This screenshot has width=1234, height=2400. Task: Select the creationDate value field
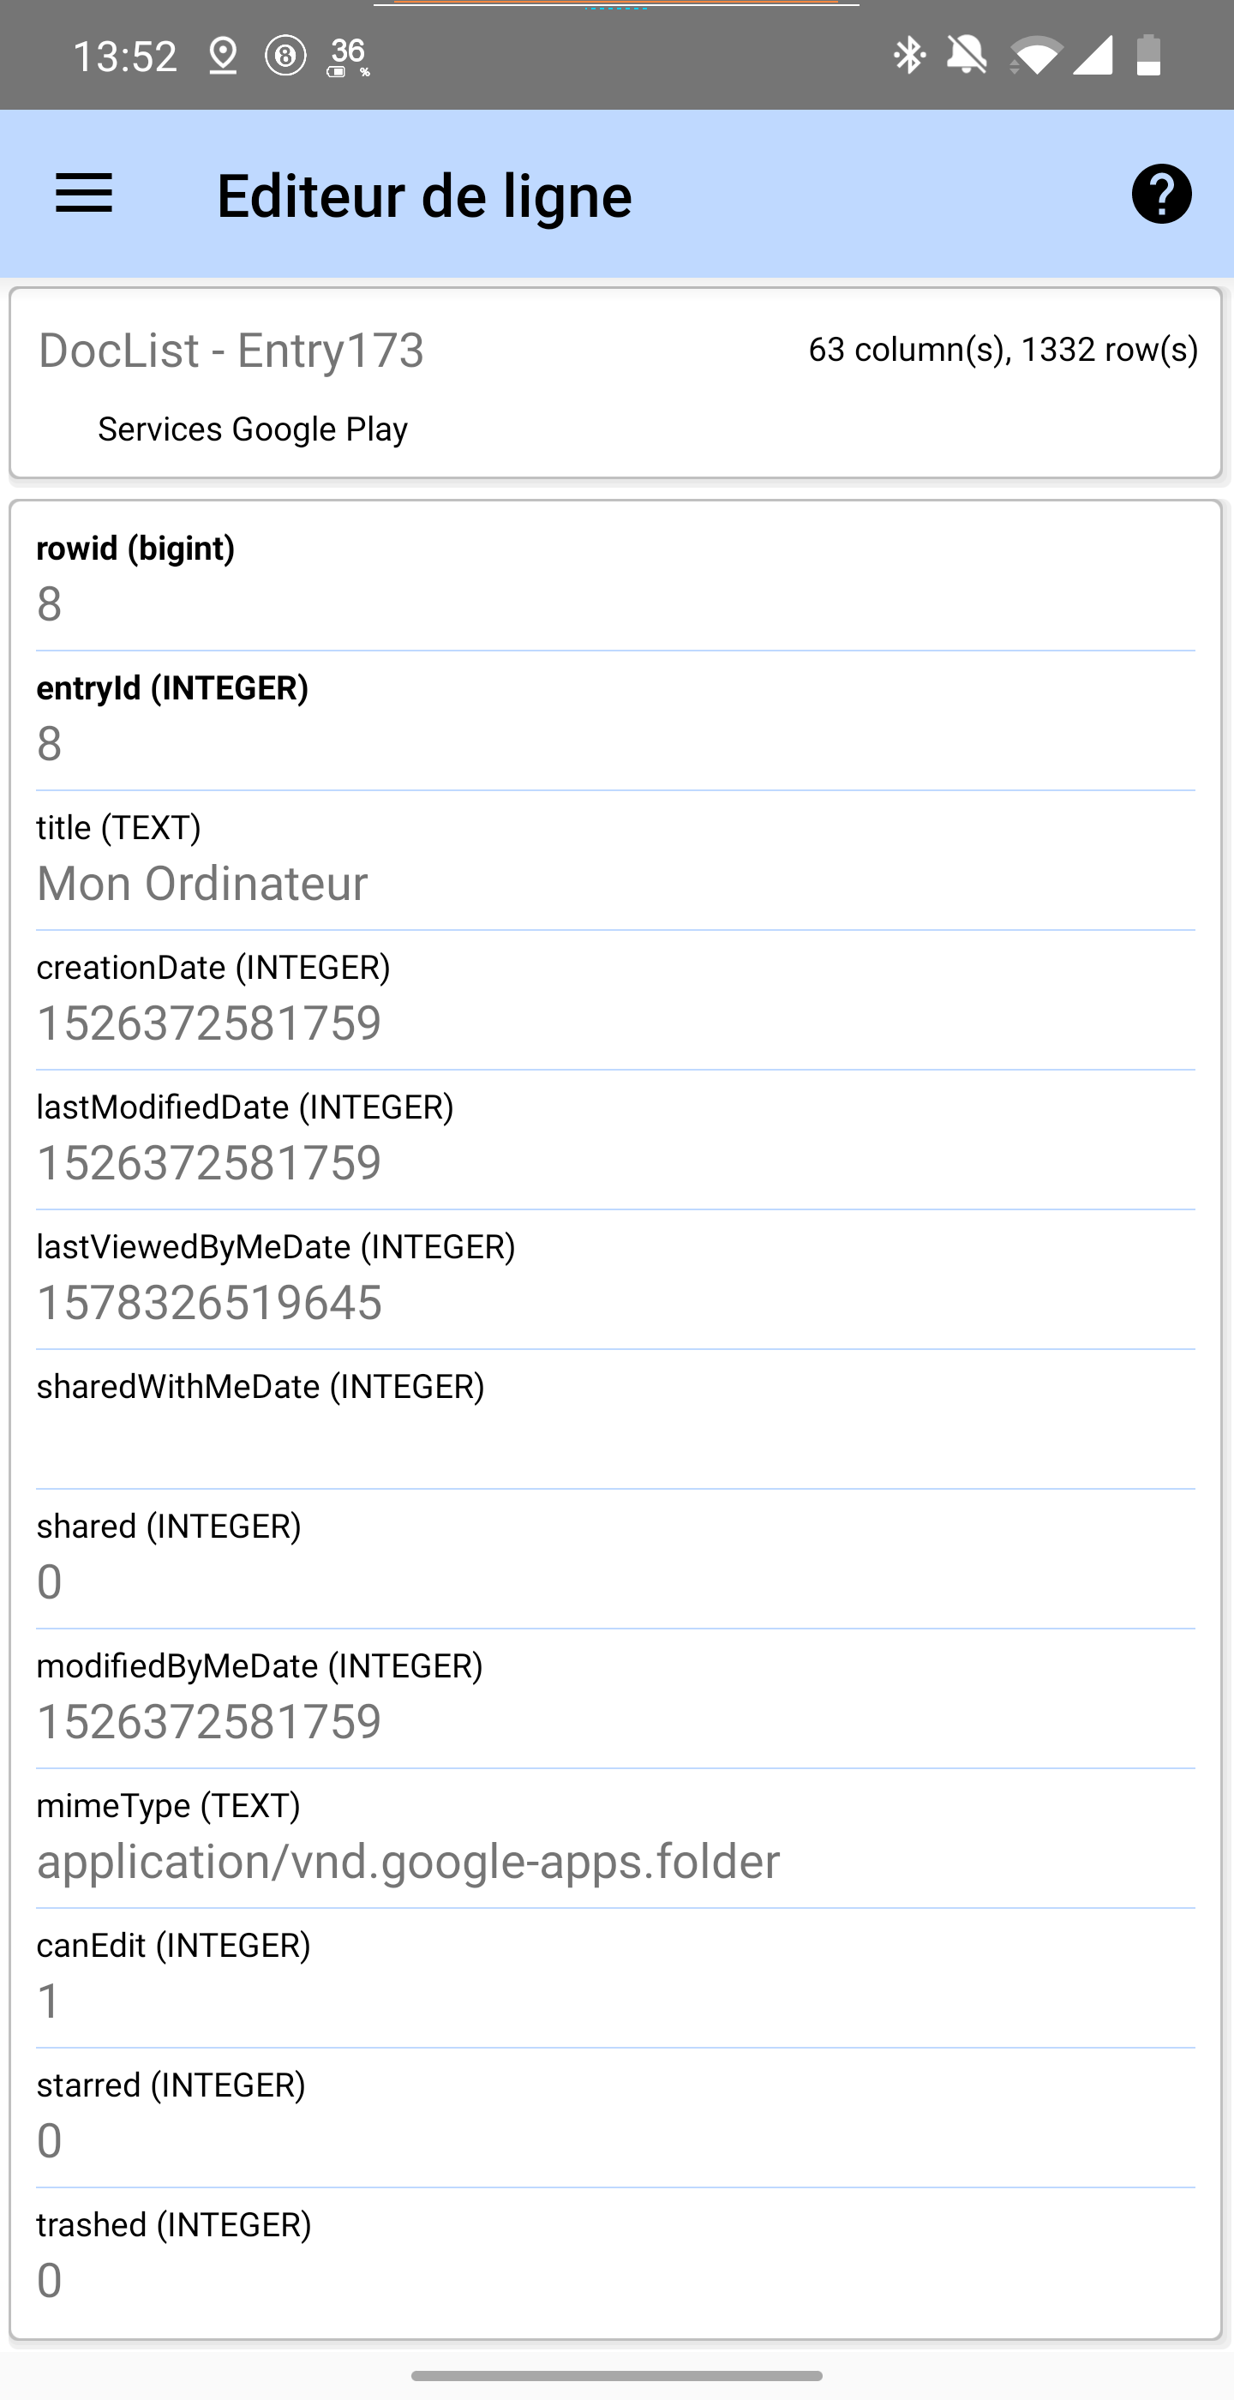pyautogui.click(x=614, y=1023)
